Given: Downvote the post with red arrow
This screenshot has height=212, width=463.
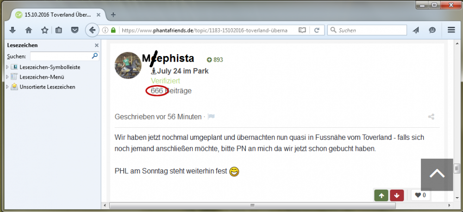Looking at the screenshot, I should [x=397, y=195].
